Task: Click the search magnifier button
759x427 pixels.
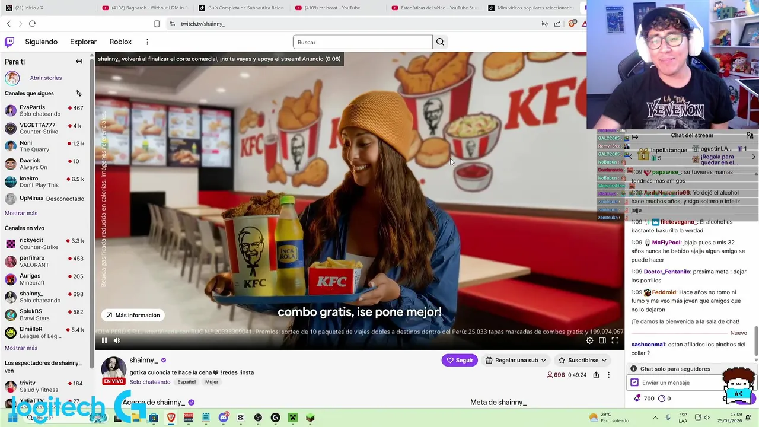Action: click(x=440, y=42)
